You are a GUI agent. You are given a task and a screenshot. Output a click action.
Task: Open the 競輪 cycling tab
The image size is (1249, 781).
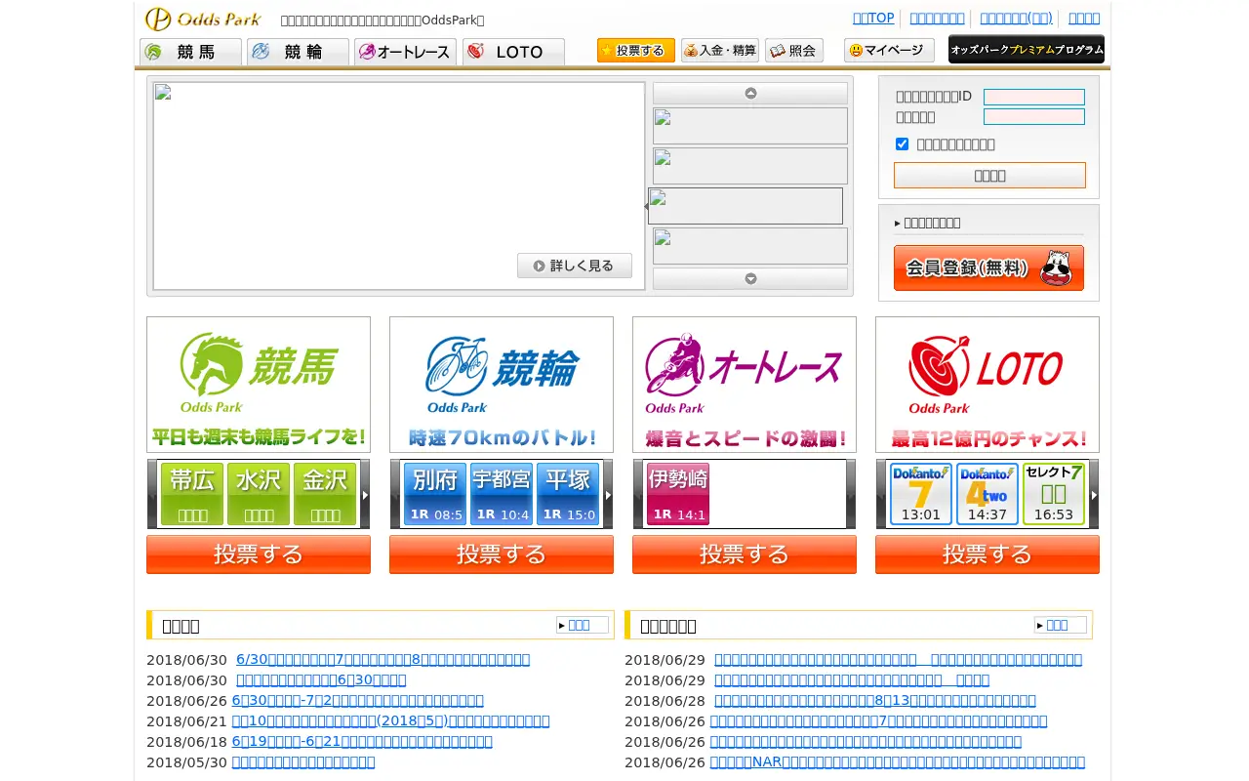click(299, 52)
